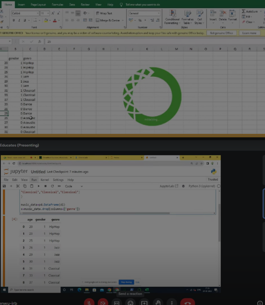The image size is (265, 305).
Task: Click Stop sharing button
Action: (x=126, y=282)
